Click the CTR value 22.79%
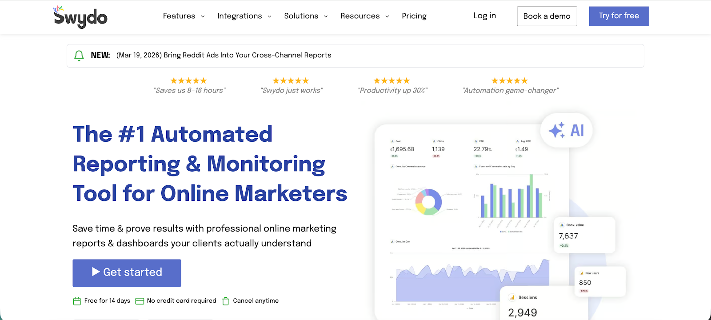This screenshot has height=320, width=711. 483,149
